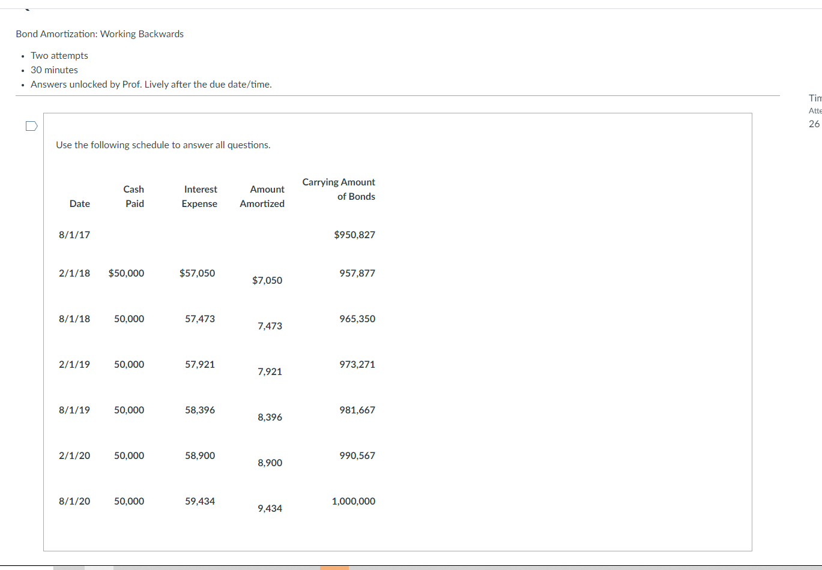Select the date cell 8/1/19
This screenshot has height=570, width=822.
[x=74, y=410]
